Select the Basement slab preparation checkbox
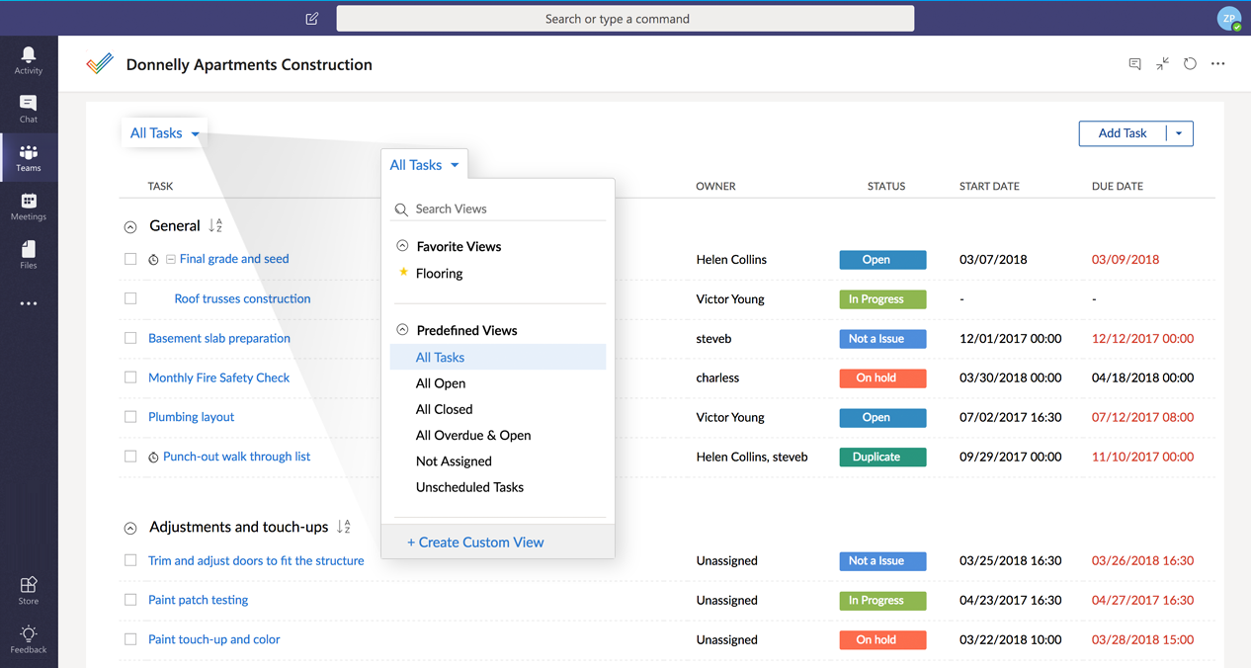This screenshot has width=1251, height=668. click(x=130, y=338)
